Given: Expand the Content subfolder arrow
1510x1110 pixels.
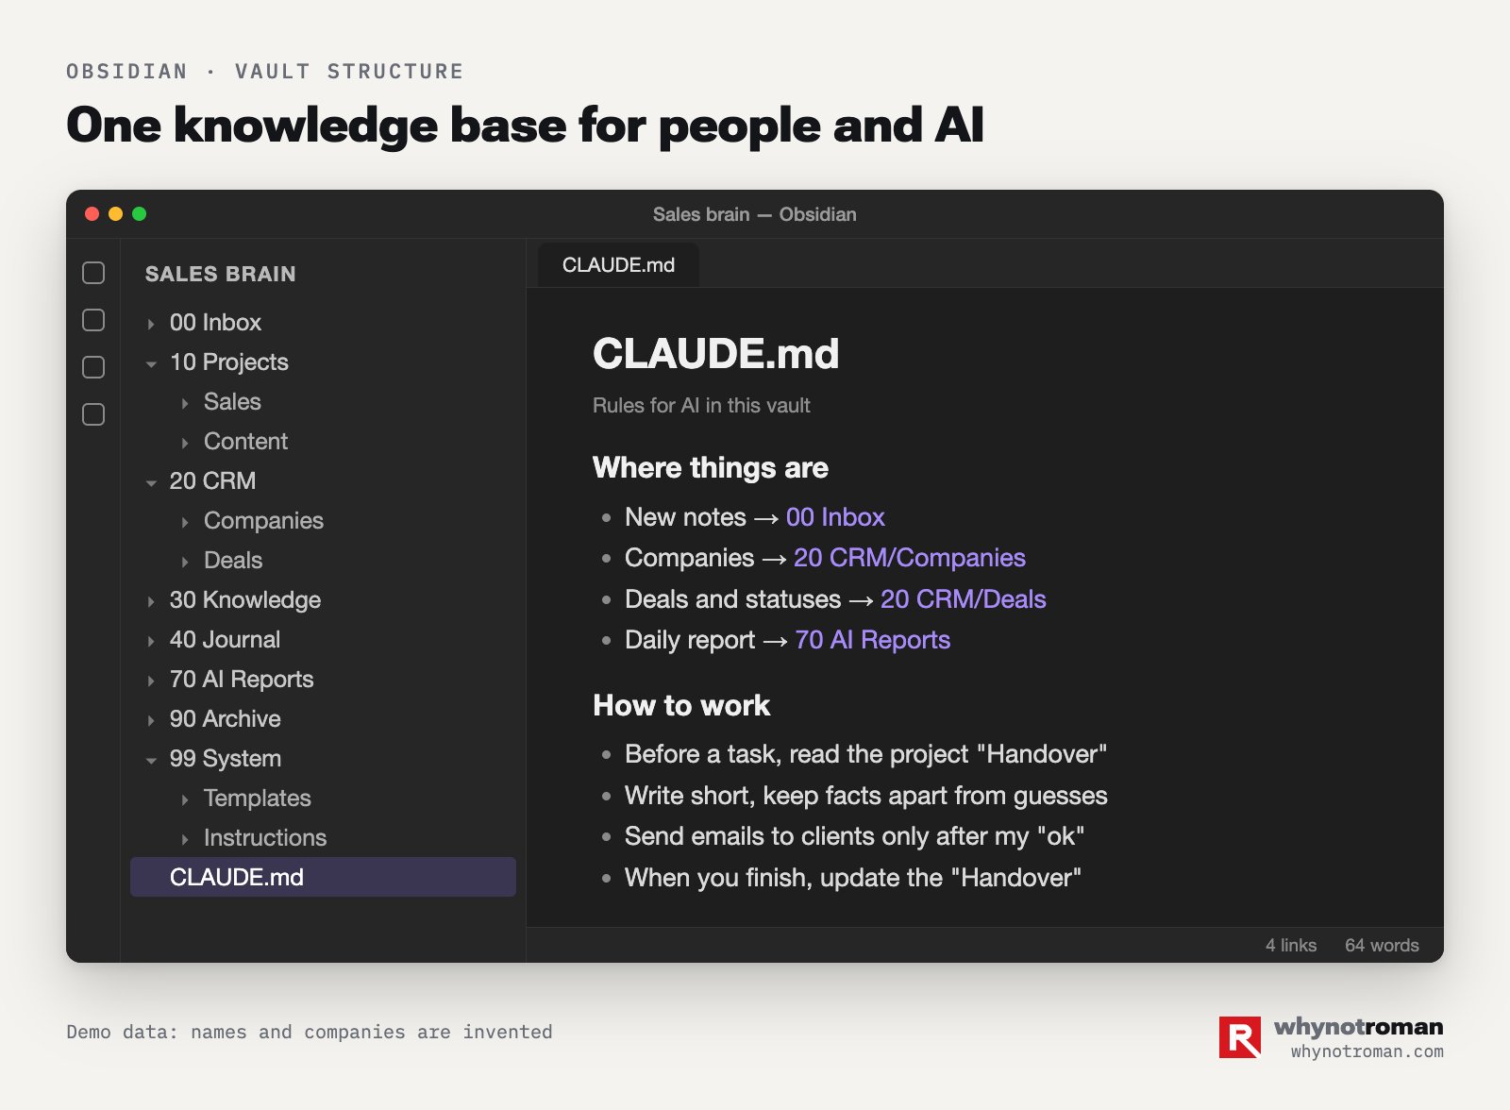Looking at the screenshot, I should pos(185,443).
